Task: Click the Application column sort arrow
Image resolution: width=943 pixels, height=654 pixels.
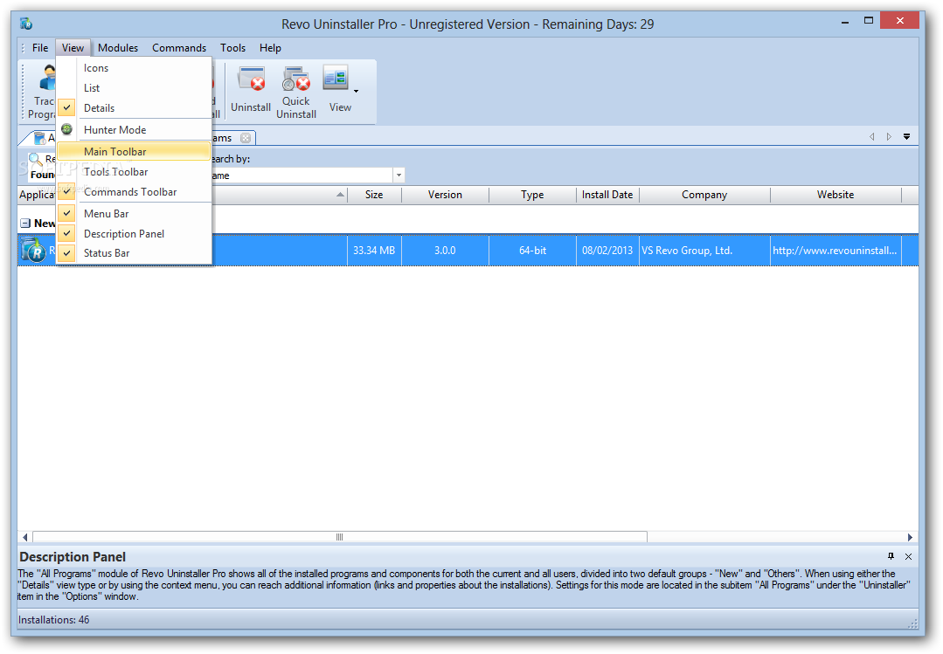Action: point(340,194)
